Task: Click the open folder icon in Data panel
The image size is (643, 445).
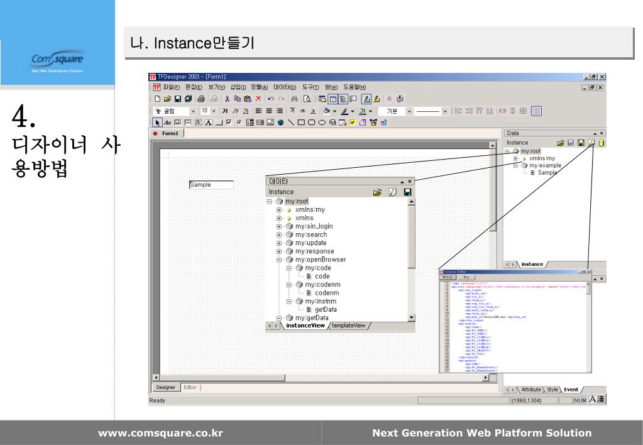Action: click(561, 143)
